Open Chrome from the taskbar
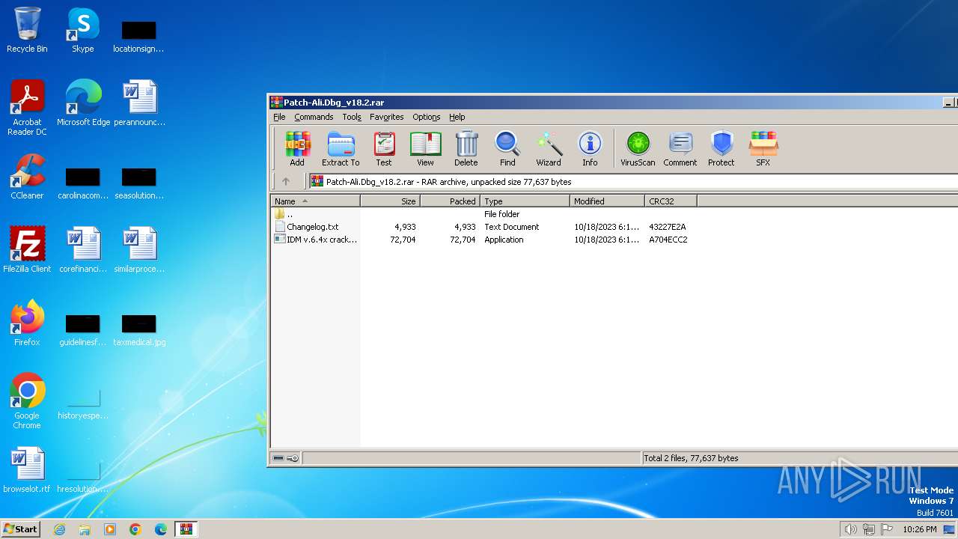The width and height of the screenshot is (958, 539). [x=135, y=529]
